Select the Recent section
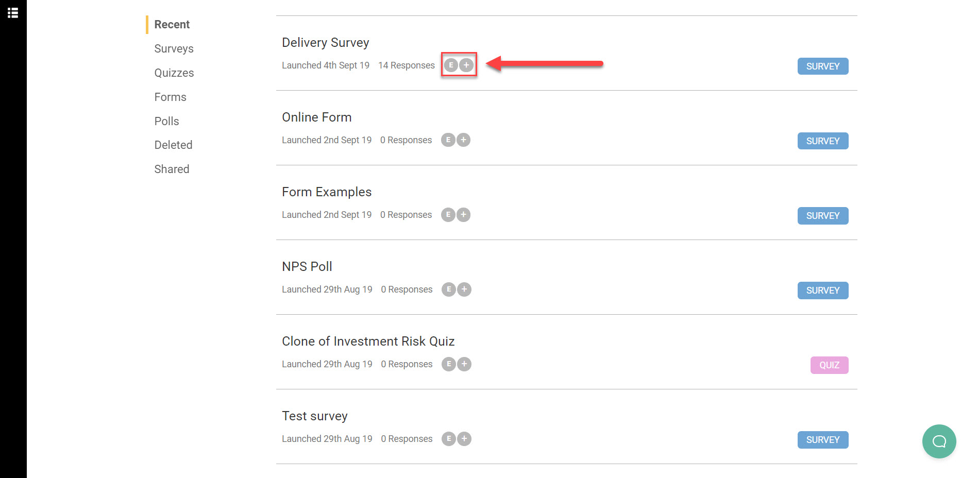 172,24
